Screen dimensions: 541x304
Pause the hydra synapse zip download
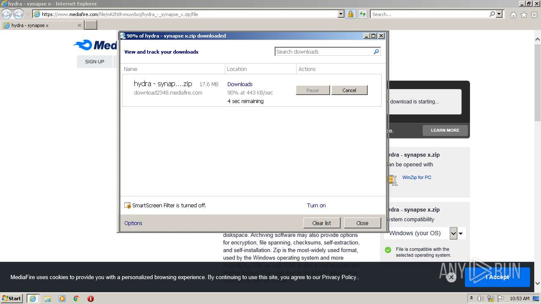pyautogui.click(x=313, y=90)
